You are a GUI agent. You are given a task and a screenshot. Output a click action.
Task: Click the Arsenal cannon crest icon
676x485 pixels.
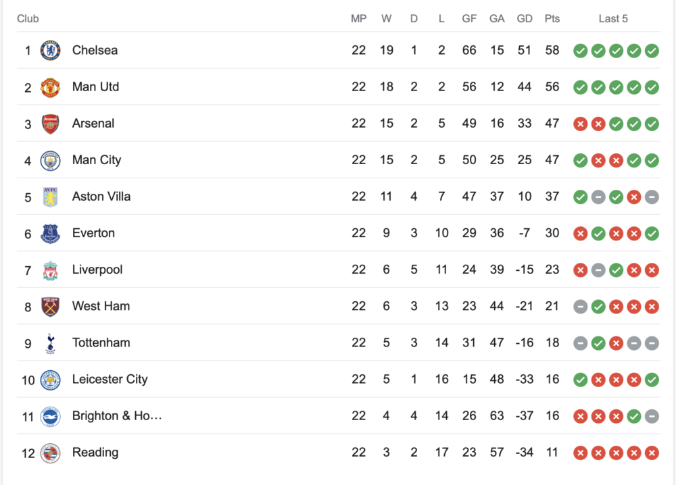(50, 124)
